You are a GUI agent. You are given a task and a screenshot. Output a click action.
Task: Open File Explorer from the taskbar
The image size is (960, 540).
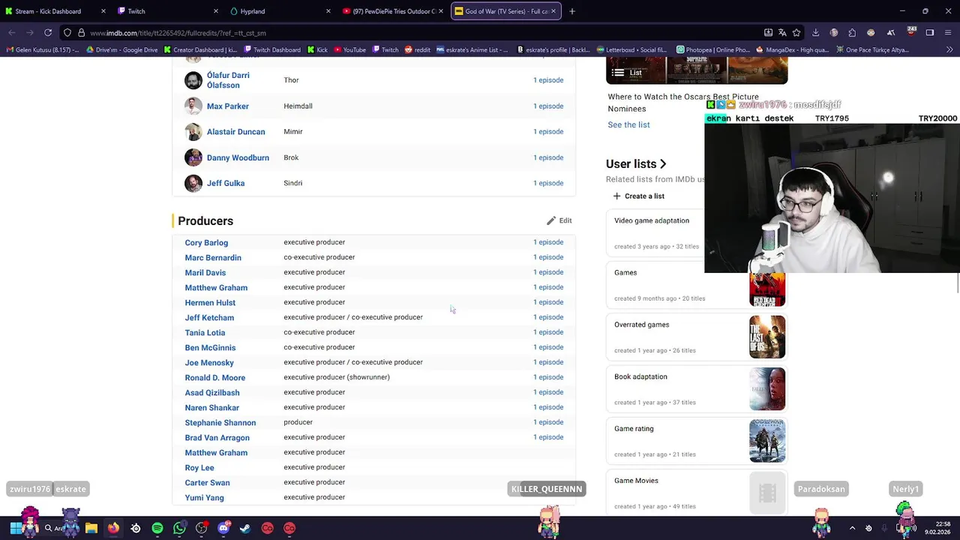91,528
